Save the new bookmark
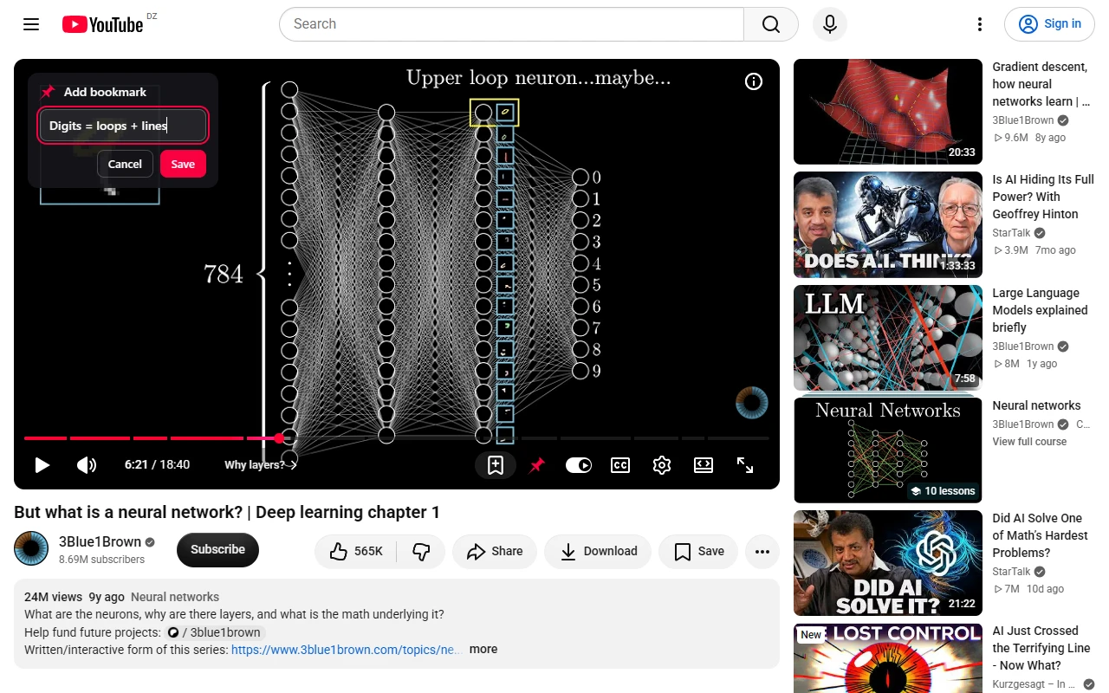The height and width of the screenshot is (693, 1109). [183, 164]
